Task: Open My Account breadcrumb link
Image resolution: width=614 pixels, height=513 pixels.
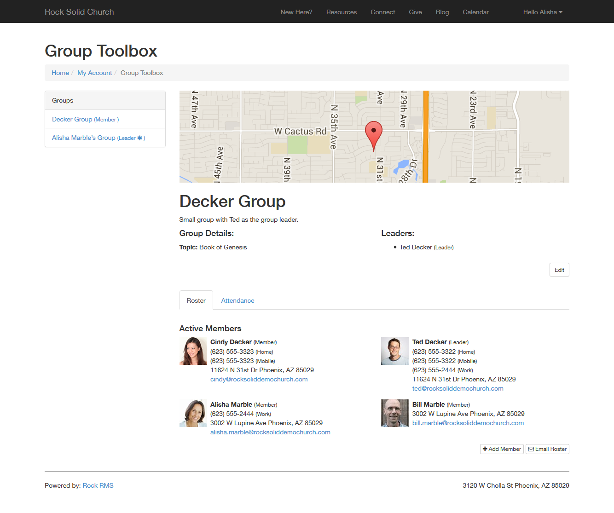Action: 94,73
